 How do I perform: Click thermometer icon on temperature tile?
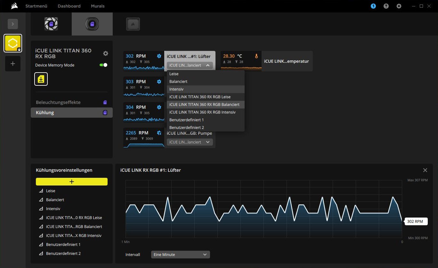click(256, 56)
